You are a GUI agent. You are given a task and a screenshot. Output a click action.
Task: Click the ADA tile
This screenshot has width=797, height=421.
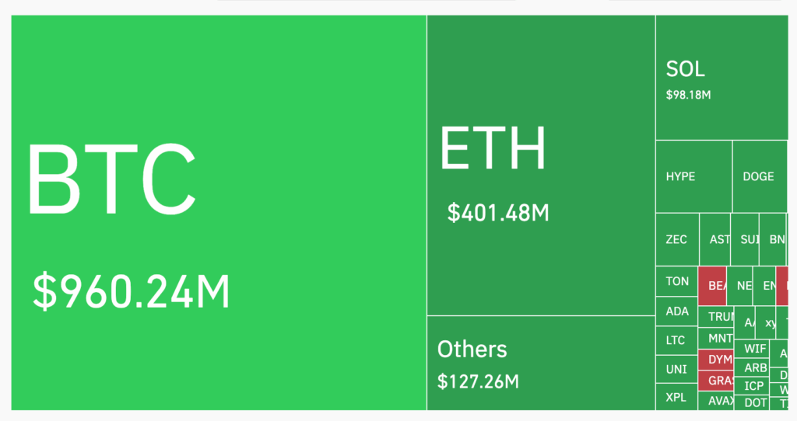click(x=677, y=311)
